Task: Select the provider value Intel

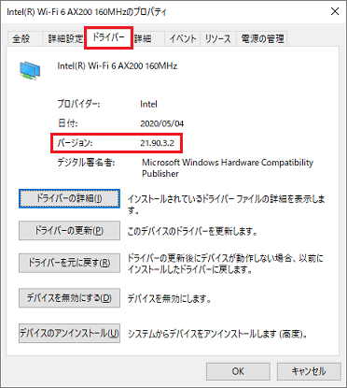Action: (x=148, y=104)
